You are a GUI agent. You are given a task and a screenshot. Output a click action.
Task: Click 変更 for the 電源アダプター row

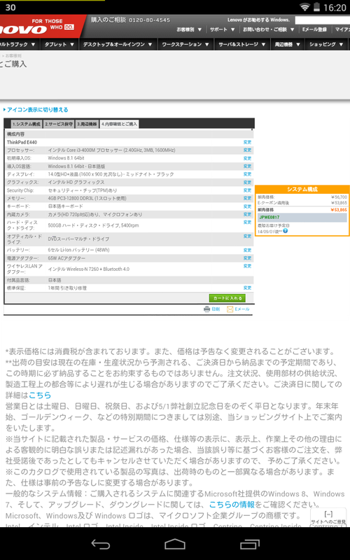click(x=248, y=258)
